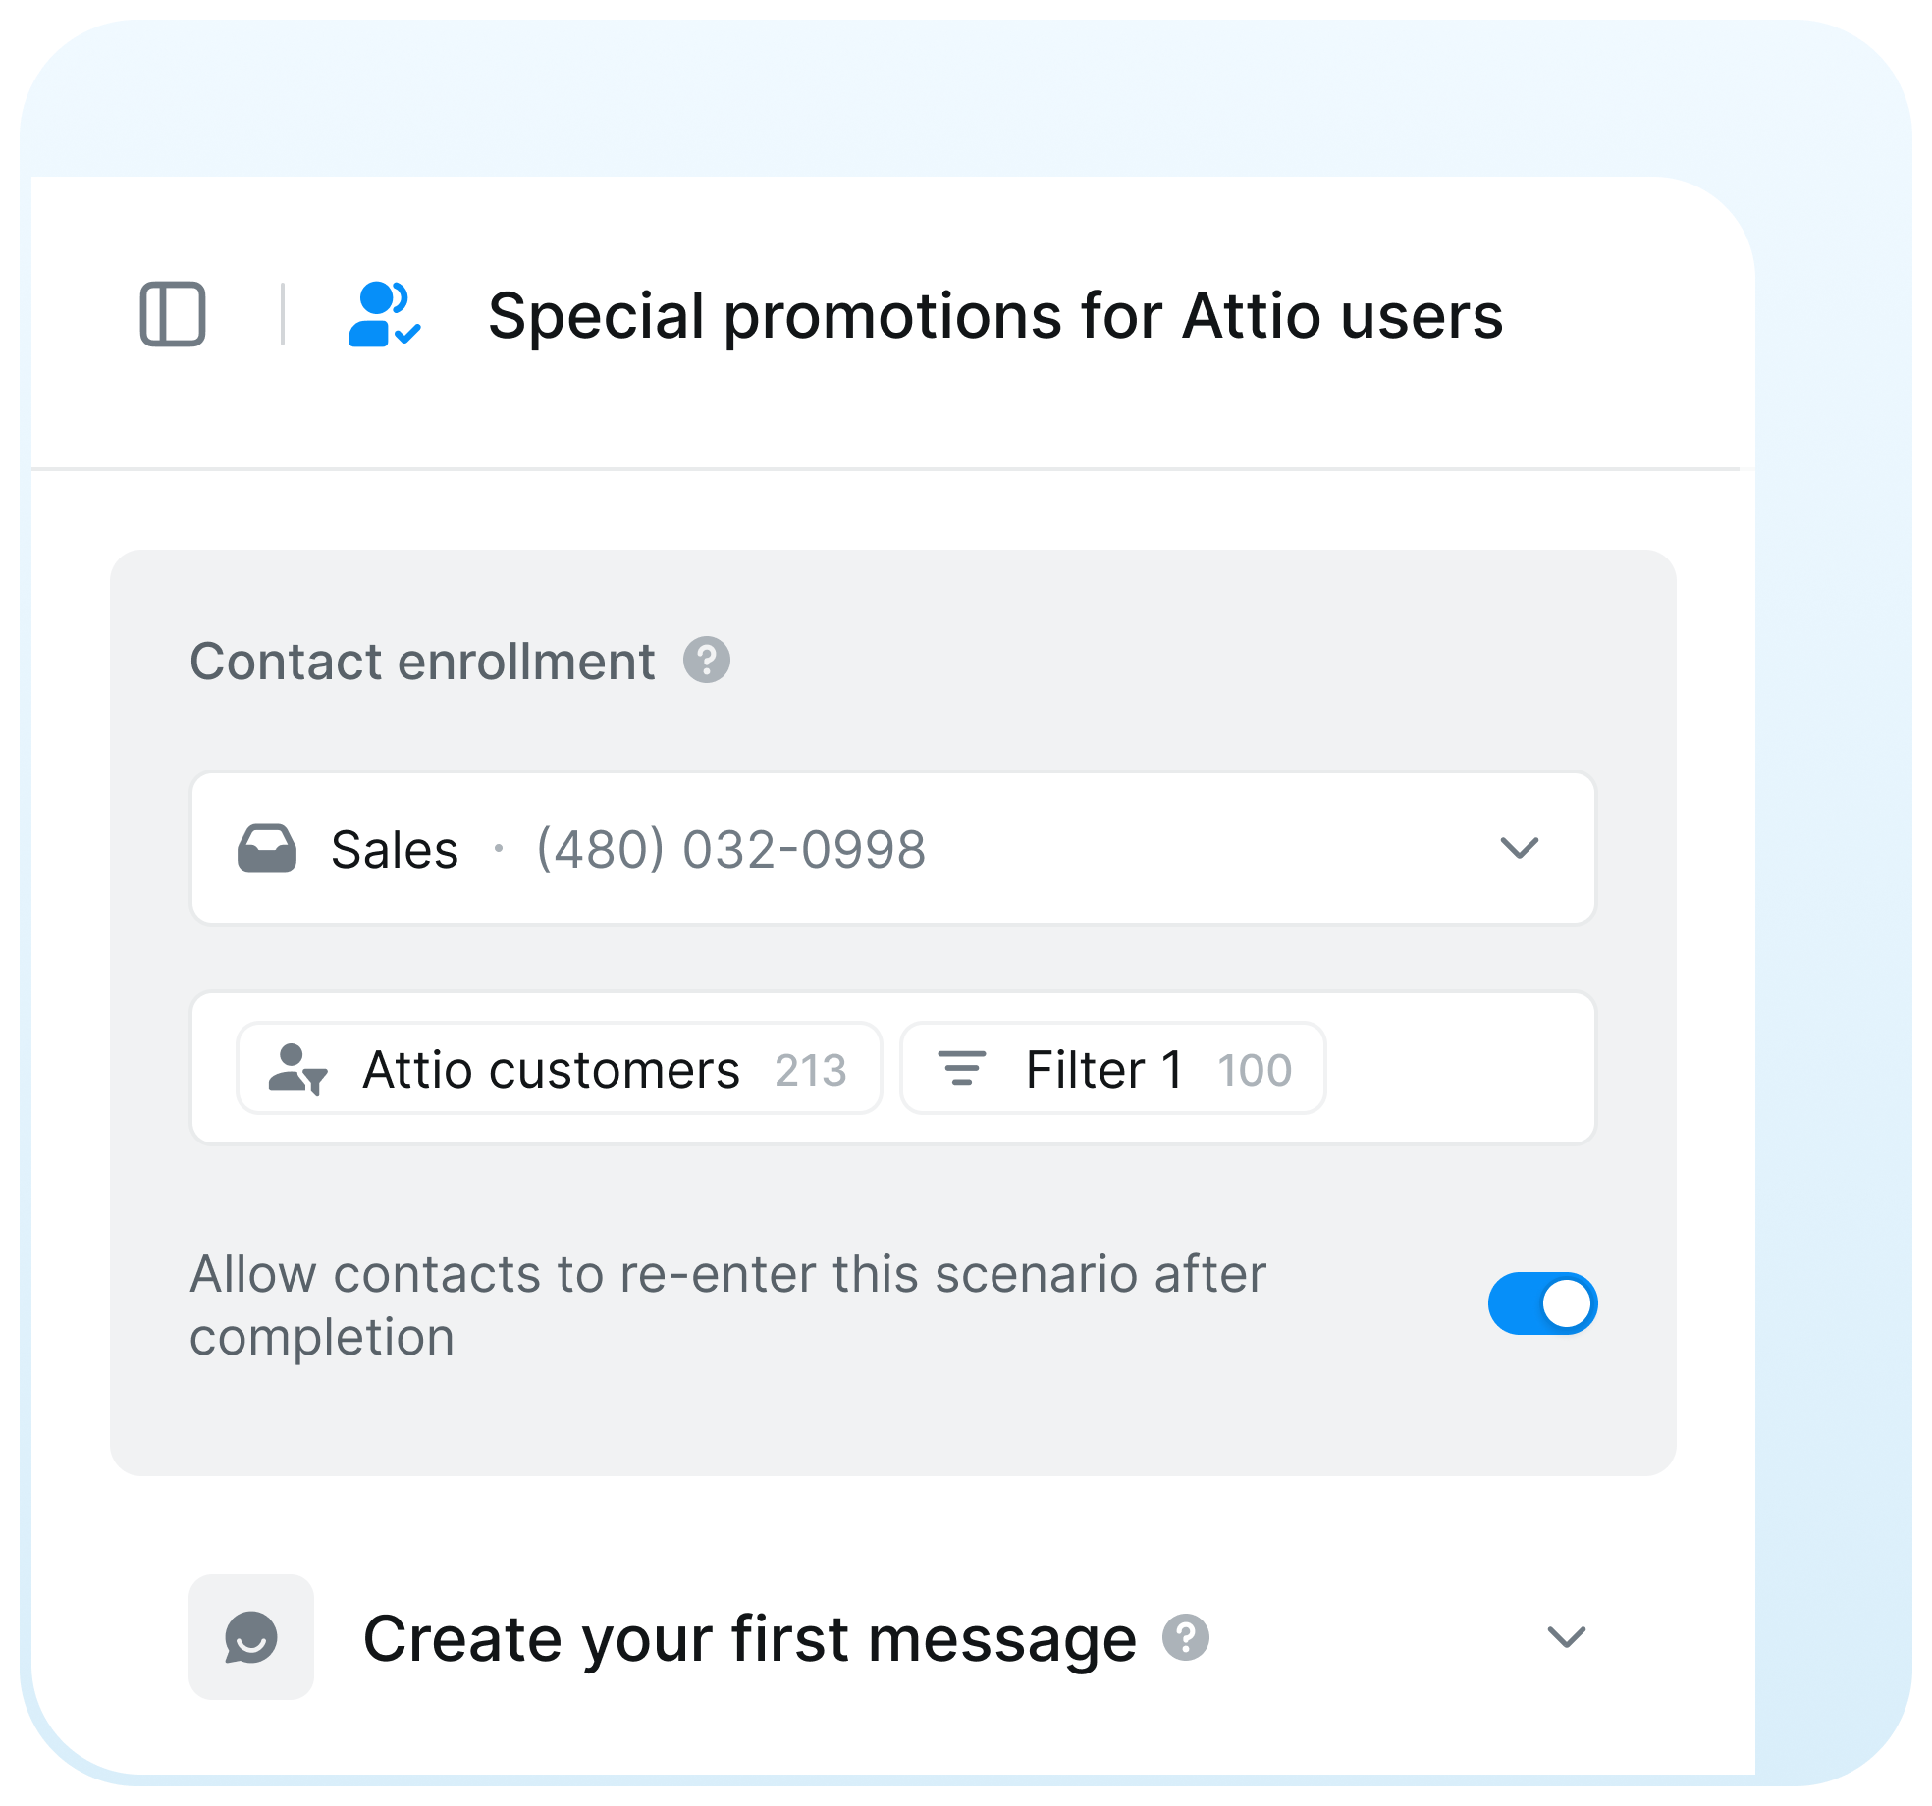This screenshot has height=1806, width=1932.
Task: Click the person-filter icon on Attio customers chip
Action: pyautogui.click(x=297, y=1069)
